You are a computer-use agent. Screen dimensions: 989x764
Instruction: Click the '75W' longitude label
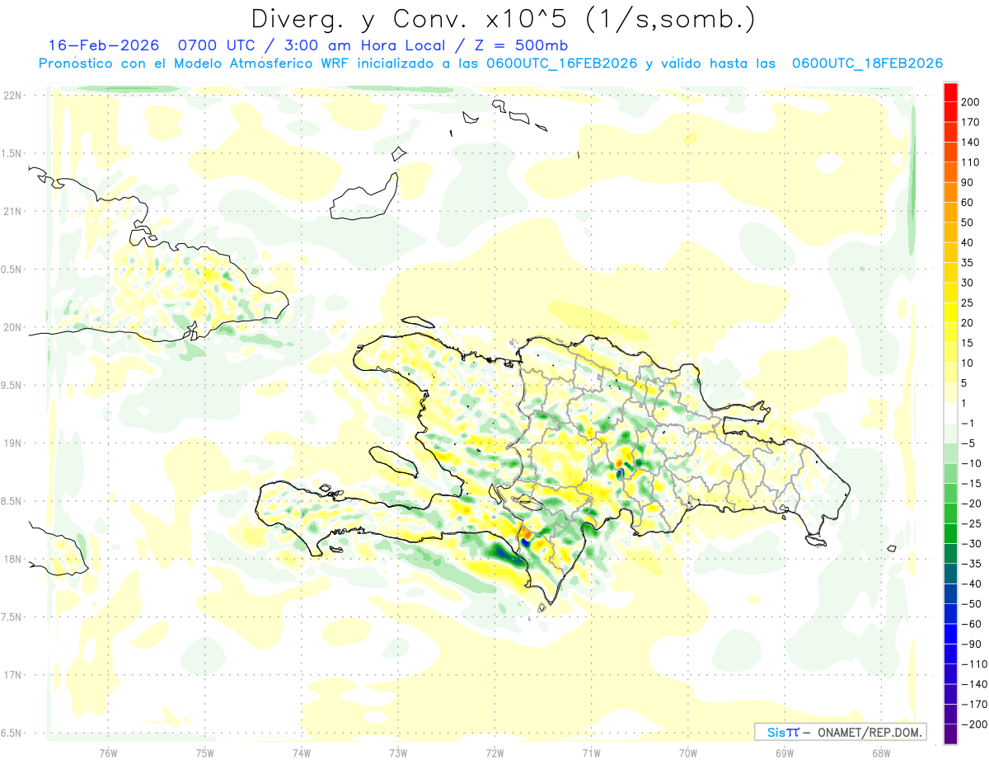click(x=205, y=752)
